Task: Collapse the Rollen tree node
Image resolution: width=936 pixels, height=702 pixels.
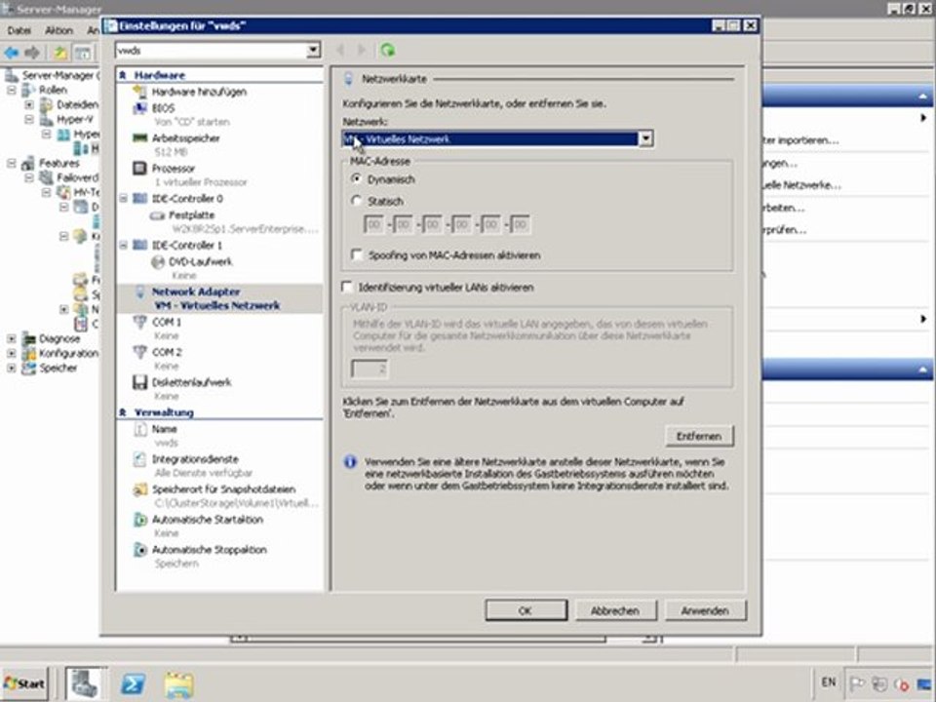Action: 12,90
